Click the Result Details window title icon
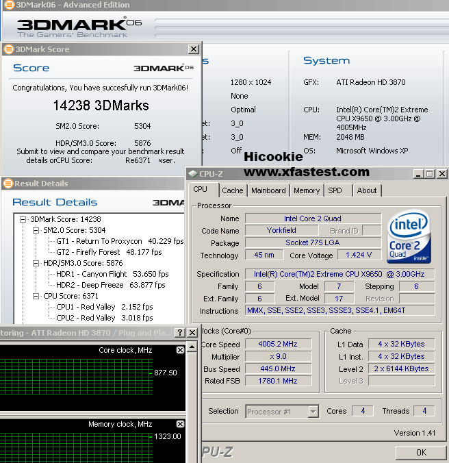The height and width of the screenshot is (463, 449). (8, 184)
